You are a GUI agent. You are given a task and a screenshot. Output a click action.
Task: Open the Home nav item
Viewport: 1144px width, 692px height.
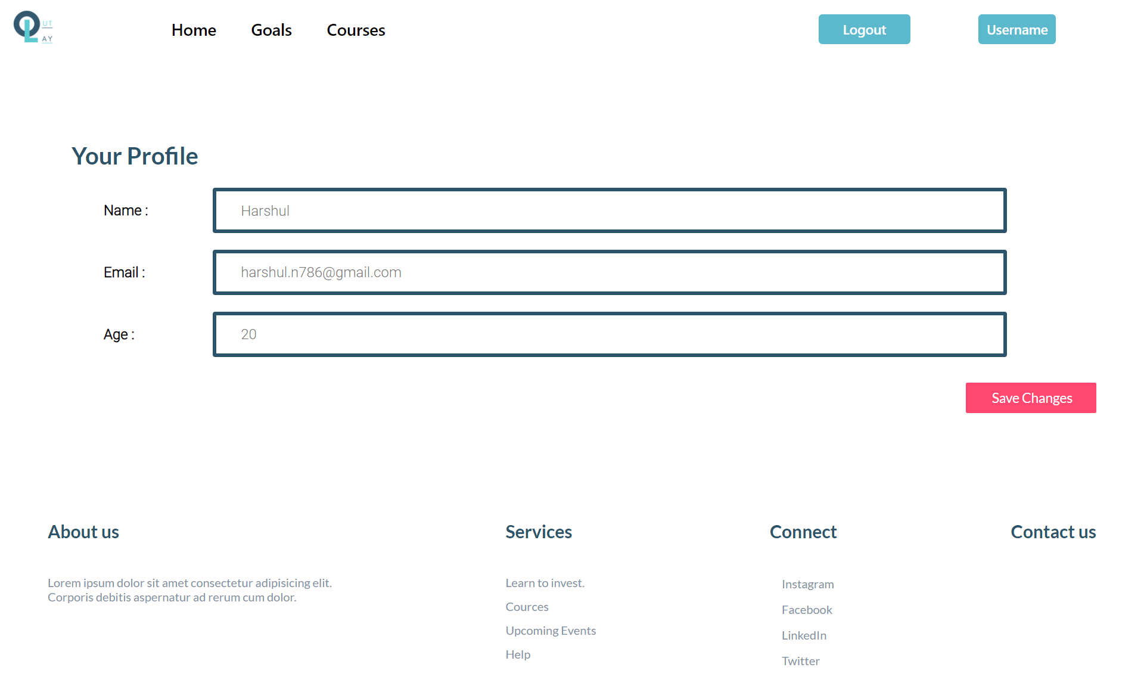194,30
